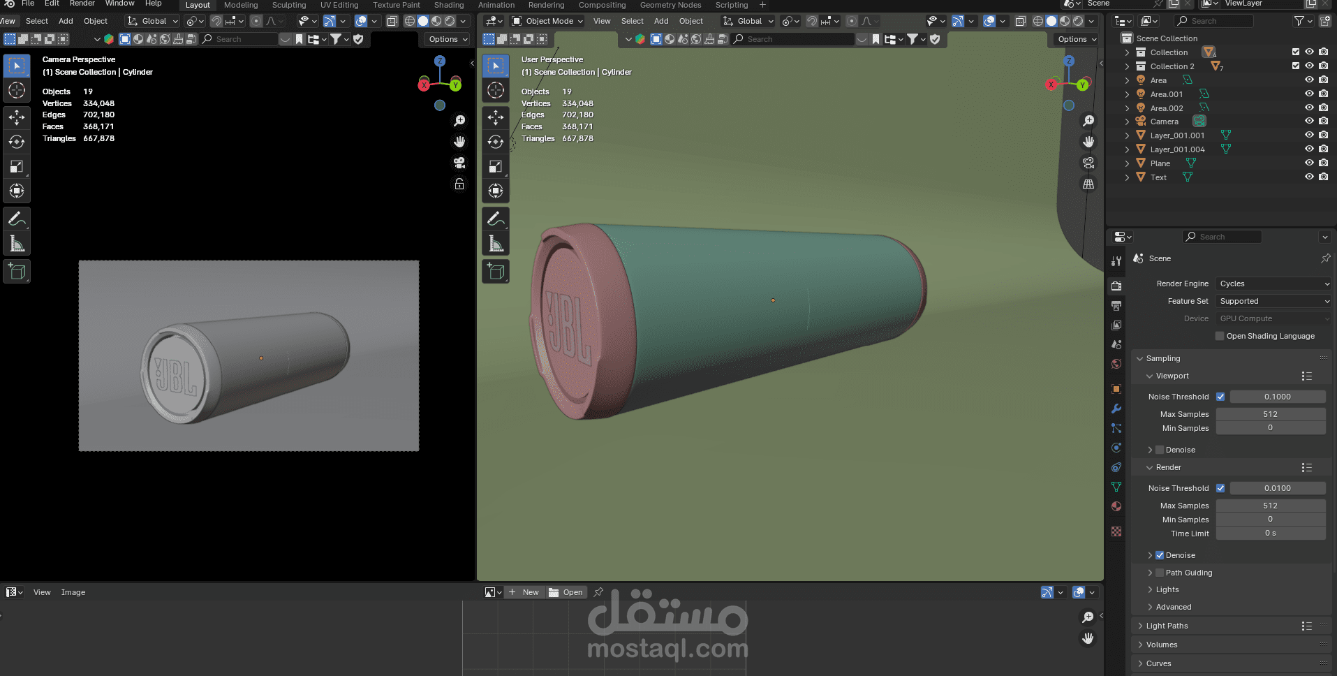Expand the Light Paths panel
Viewport: 1337px width, 676px height.
pyautogui.click(x=1167, y=626)
